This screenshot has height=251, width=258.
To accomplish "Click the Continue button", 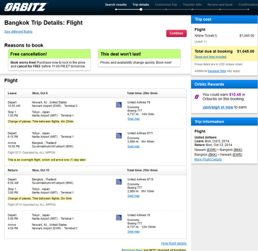I will click(176, 33).
